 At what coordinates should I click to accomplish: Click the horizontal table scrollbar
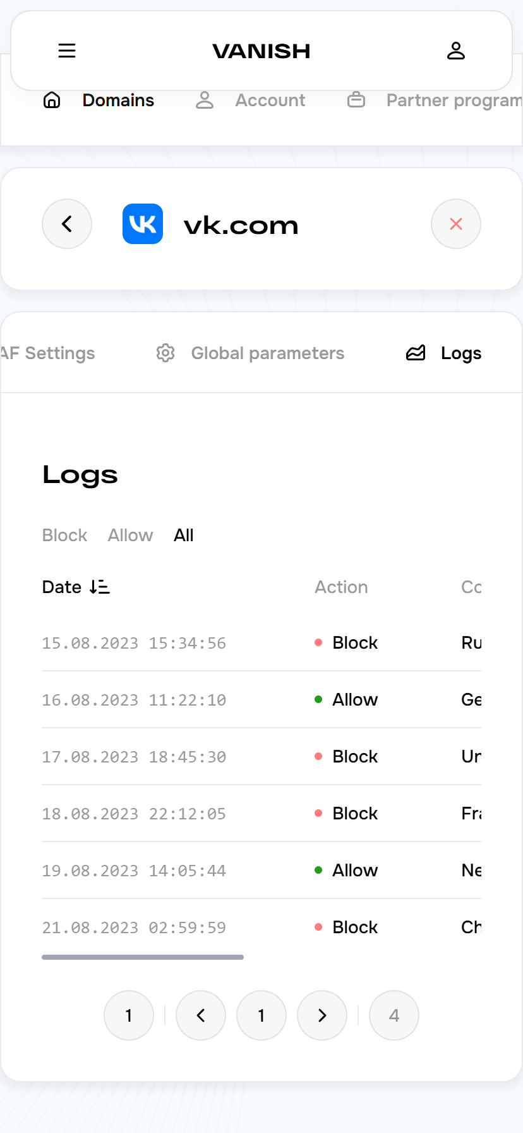[143, 957]
